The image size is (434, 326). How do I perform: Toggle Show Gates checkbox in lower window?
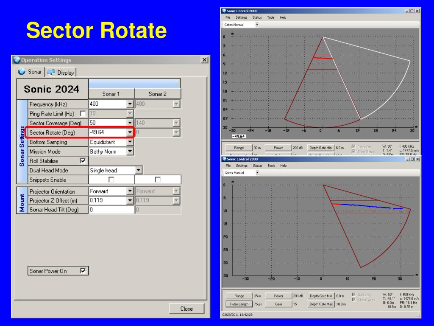point(353,300)
